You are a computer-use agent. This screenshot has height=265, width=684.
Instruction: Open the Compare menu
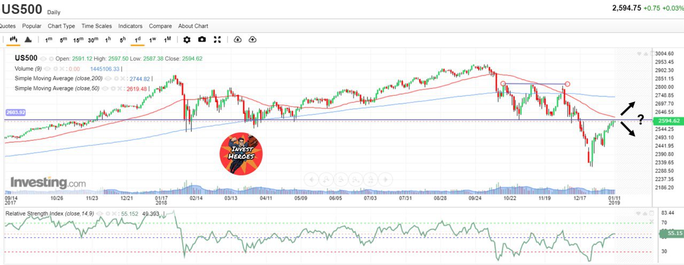click(160, 26)
